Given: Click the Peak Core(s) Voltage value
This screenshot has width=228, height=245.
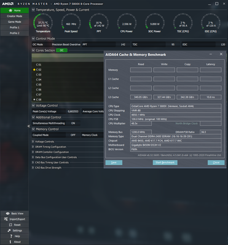Looking at the screenshot, I should pos(73,111).
